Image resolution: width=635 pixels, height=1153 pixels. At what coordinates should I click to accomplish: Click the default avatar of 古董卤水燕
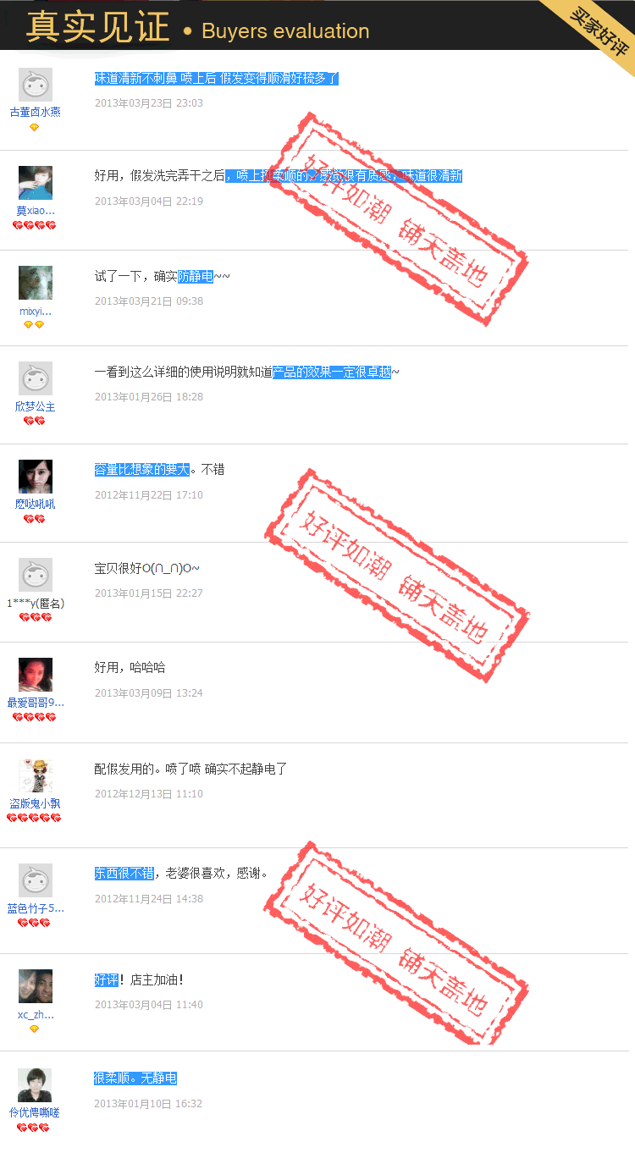[36, 85]
